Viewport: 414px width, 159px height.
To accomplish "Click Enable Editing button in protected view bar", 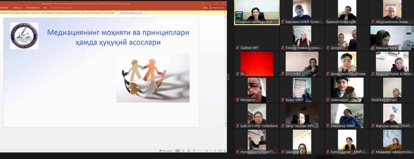I will [131, 12].
